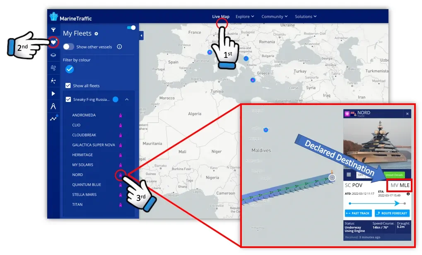This screenshot has width=422, height=255.
Task: Click the ROUTE FORECAST button
Action: 392,213
